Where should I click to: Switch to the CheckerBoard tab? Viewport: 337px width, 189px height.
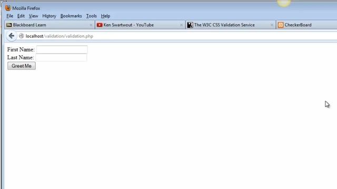(306, 25)
